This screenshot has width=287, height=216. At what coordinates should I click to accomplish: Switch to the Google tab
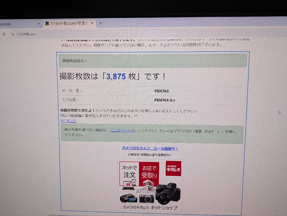pos(16,23)
